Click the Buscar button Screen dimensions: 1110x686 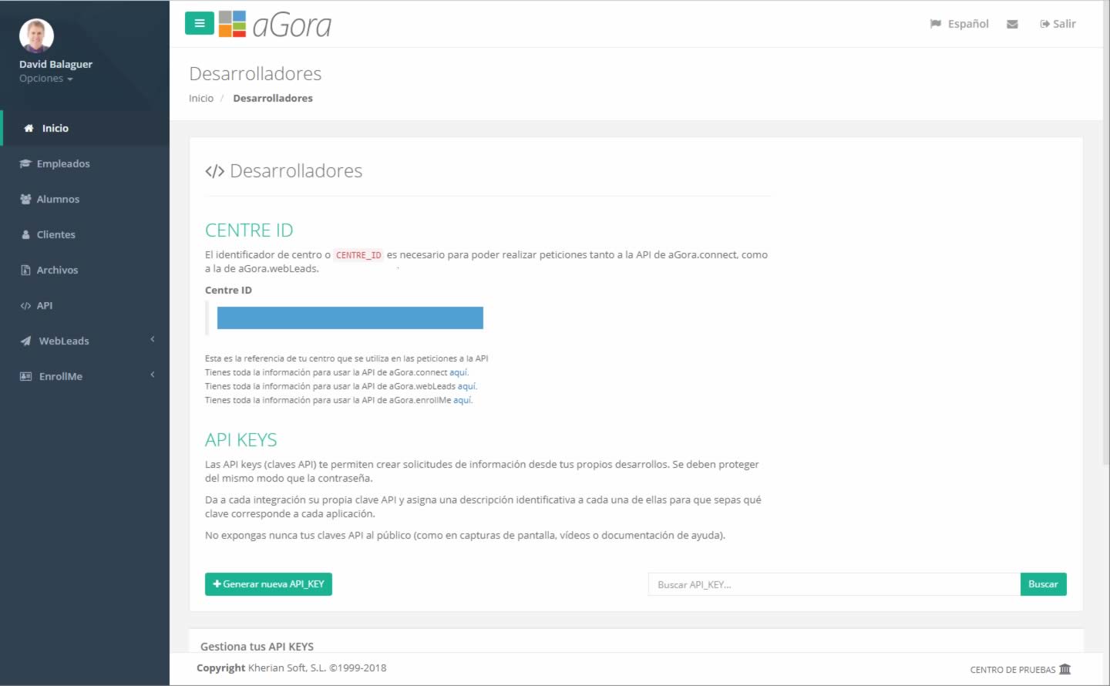(1043, 584)
